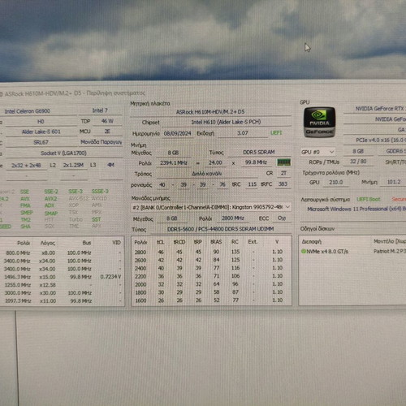Select the 46 W TDP value
This screenshot has width=406, height=406.
(x=107, y=121)
